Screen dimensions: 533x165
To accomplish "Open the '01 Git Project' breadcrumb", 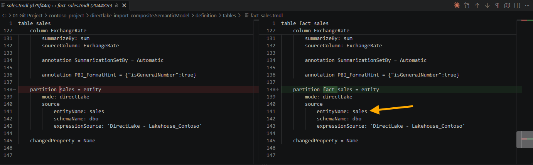I will (27, 16).
